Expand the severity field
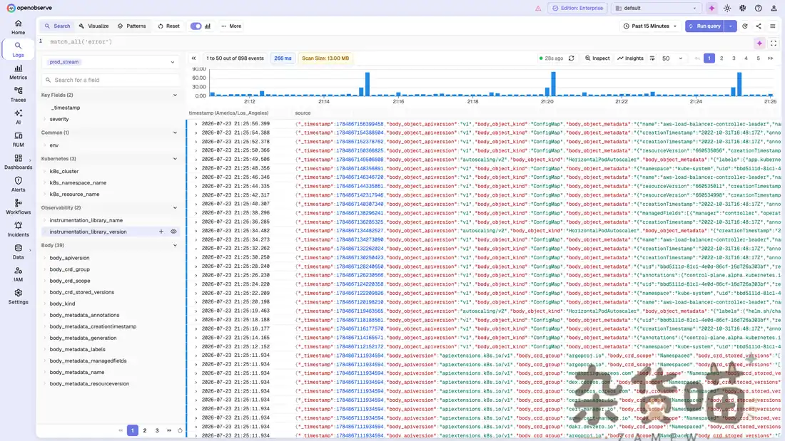The image size is (785, 441). pos(44,119)
